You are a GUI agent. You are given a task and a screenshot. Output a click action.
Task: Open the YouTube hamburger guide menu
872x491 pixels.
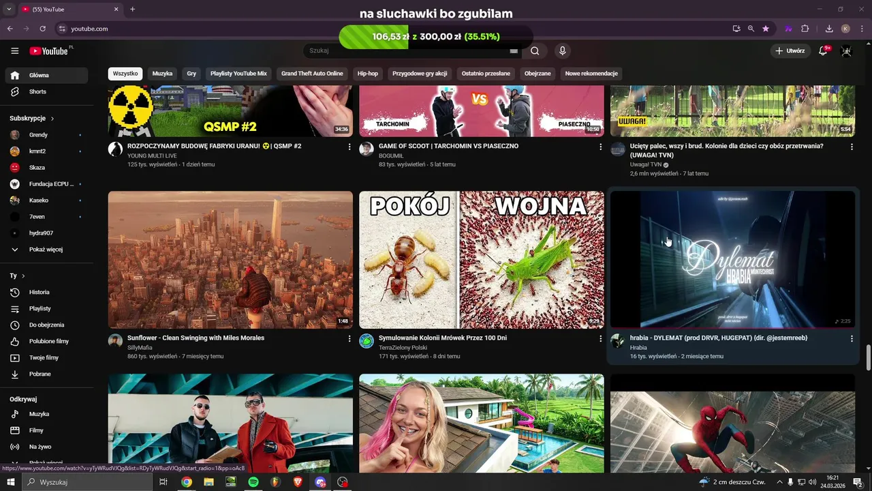click(x=15, y=51)
